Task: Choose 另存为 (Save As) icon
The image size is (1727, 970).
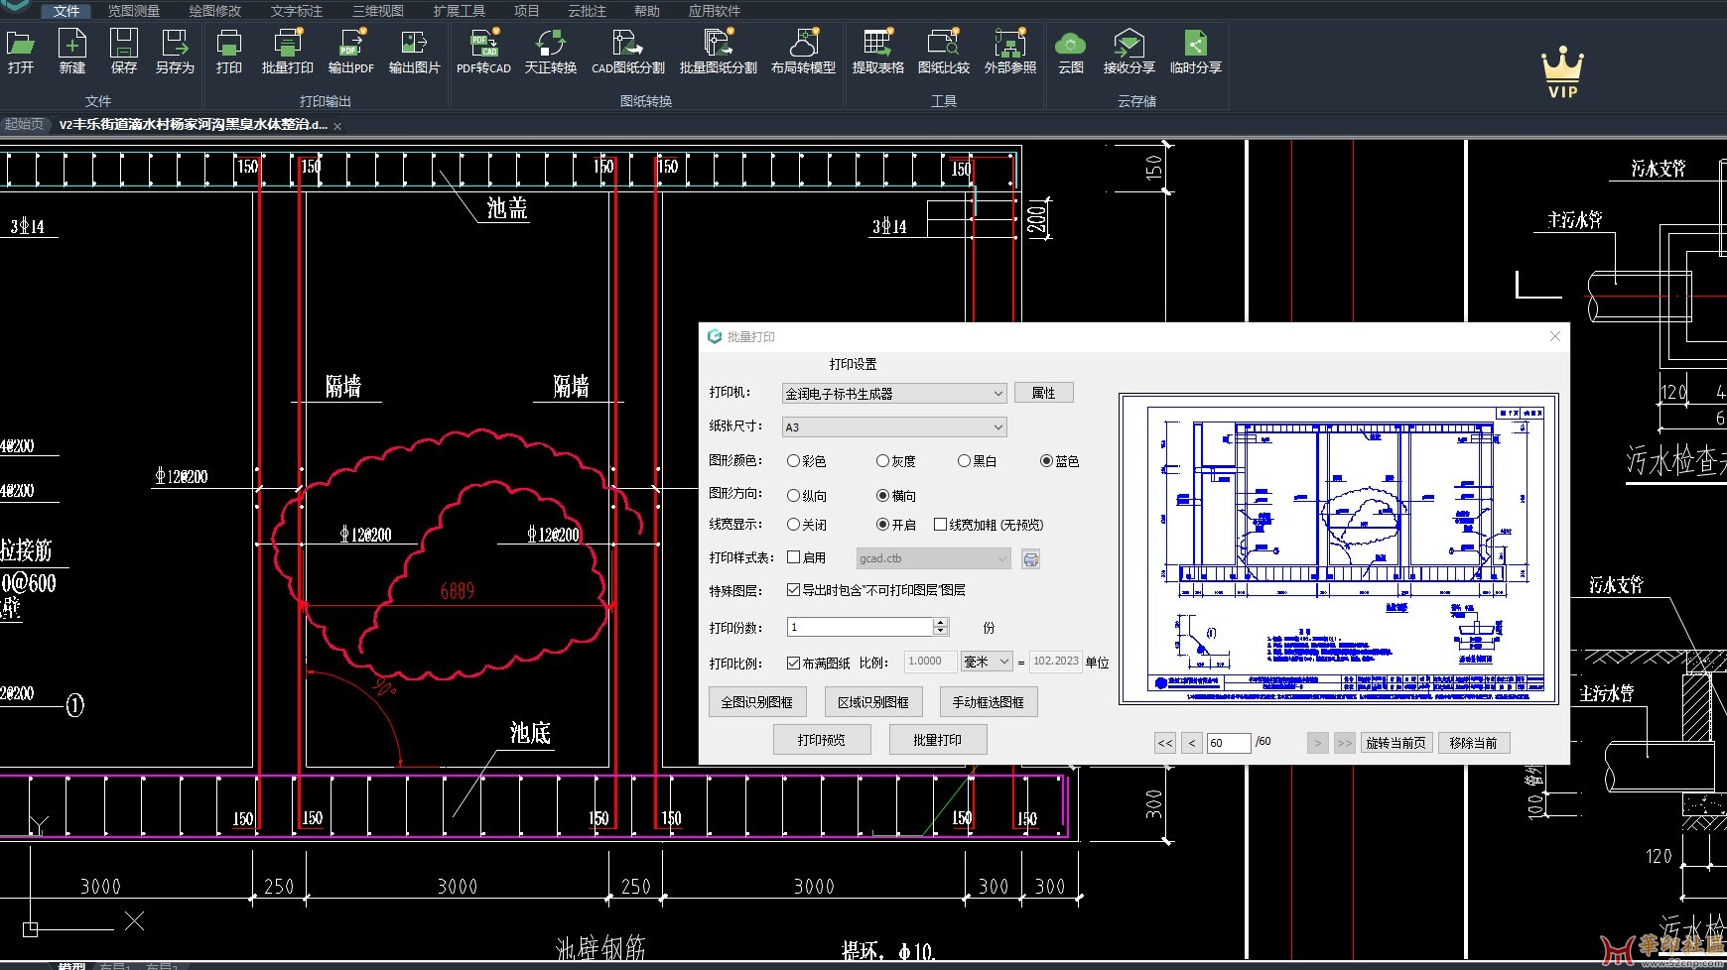Action: 175,52
